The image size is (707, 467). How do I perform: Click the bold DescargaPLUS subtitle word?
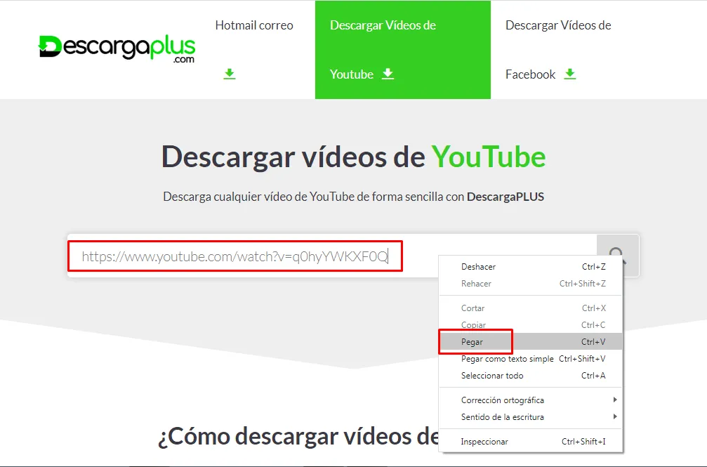[506, 197]
